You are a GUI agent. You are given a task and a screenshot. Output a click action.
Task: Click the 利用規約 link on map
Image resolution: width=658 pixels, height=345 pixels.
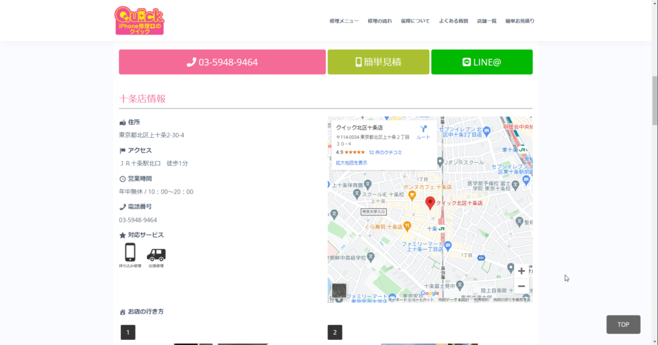click(481, 299)
